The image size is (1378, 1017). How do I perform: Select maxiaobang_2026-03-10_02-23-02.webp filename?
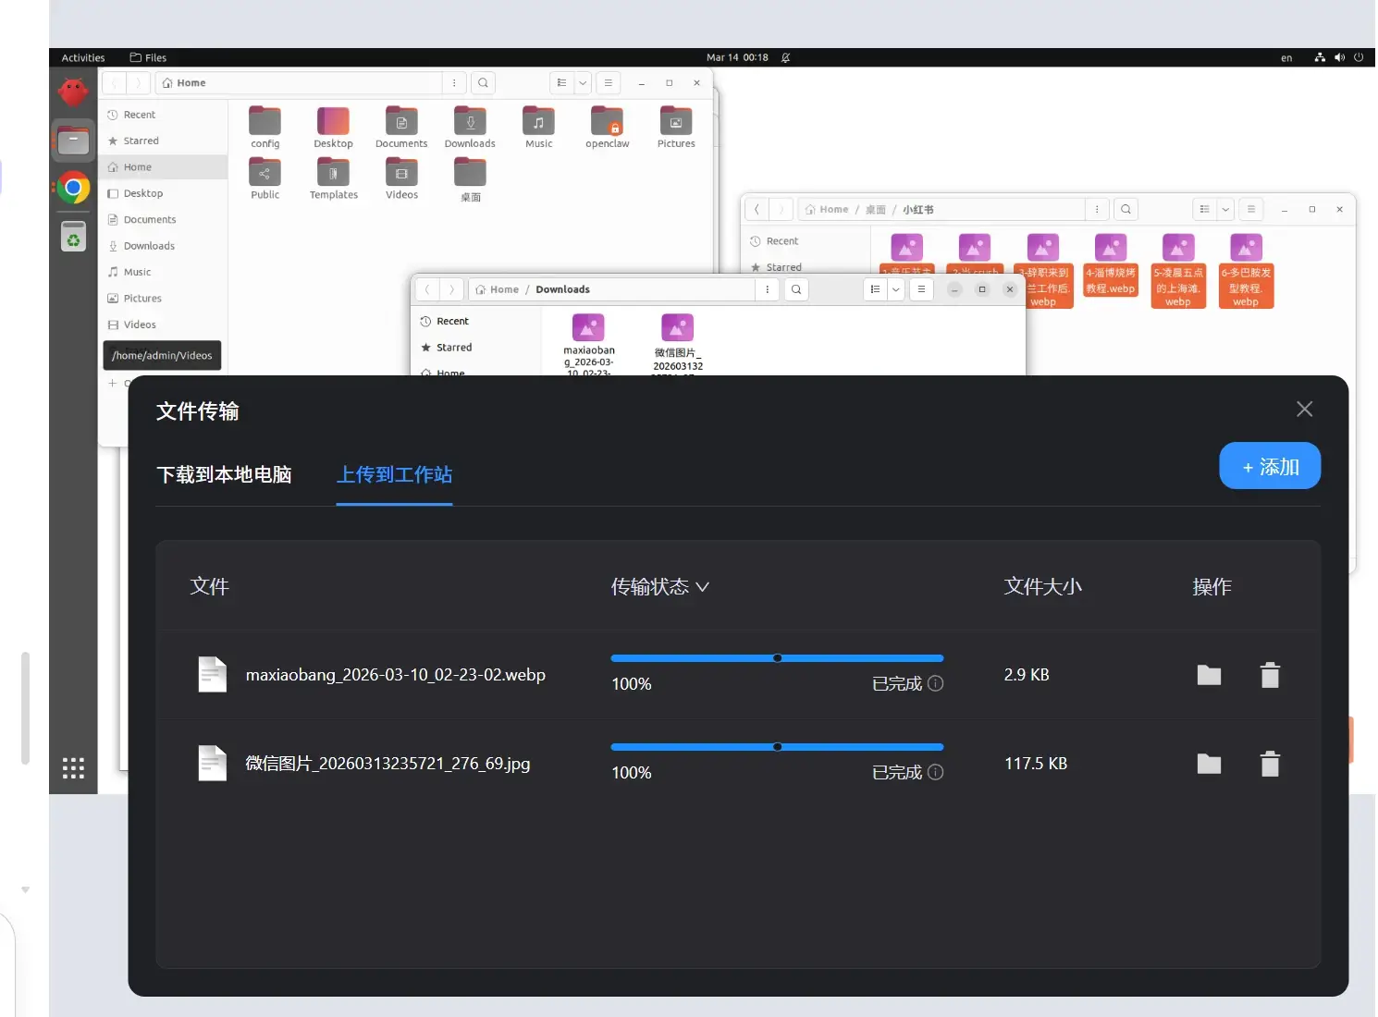[x=395, y=675]
